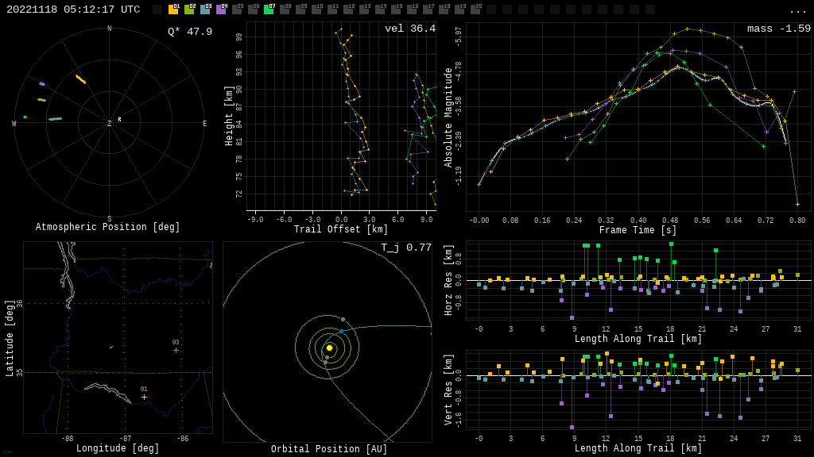Click the gray station 20 box
Viewport: 814px width, 457px height.
[475, 10]
